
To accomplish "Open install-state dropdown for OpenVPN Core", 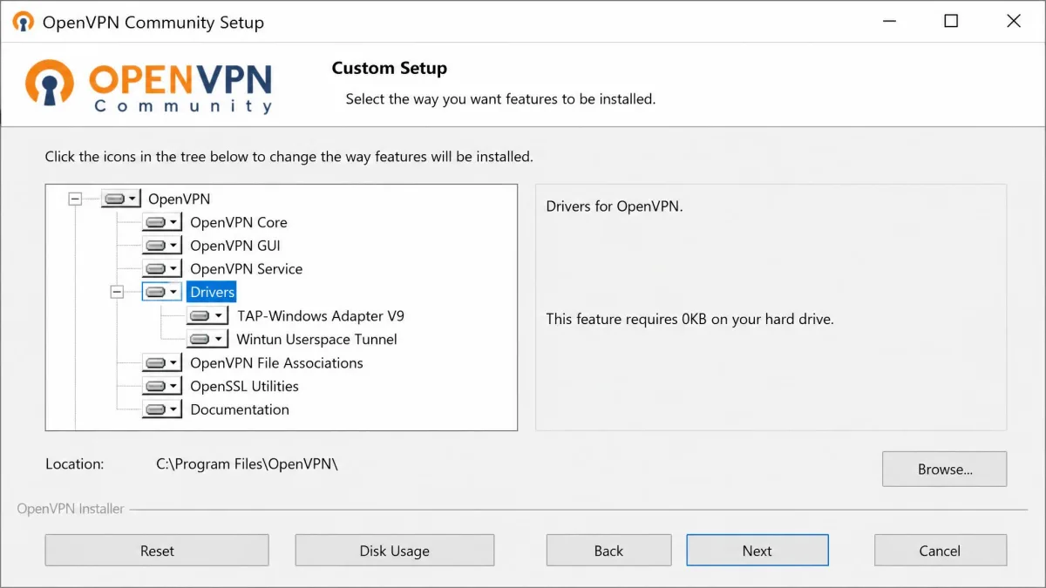I will (x=162, y=222).
